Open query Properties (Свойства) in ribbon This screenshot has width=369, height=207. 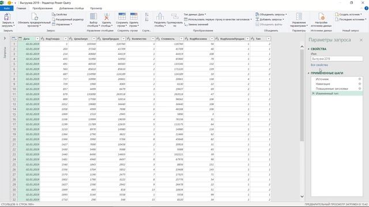tap(59, 14)
